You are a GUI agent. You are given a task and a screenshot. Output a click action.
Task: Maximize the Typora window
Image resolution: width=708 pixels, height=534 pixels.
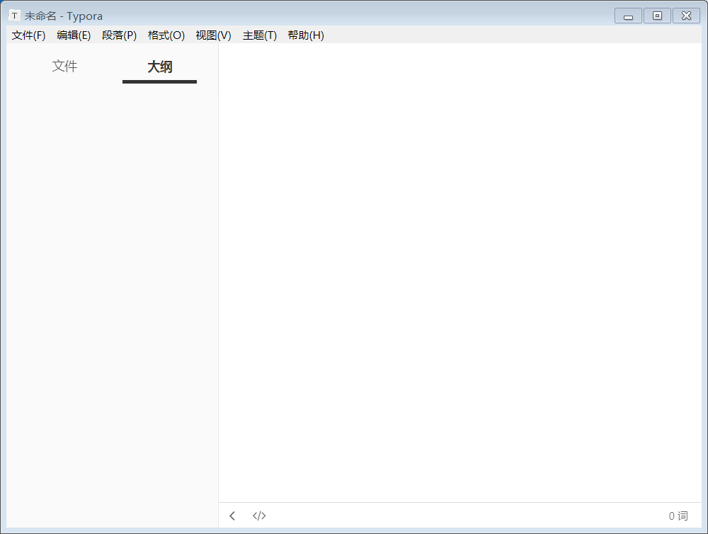pyautogui.click(x=657, y=15)
